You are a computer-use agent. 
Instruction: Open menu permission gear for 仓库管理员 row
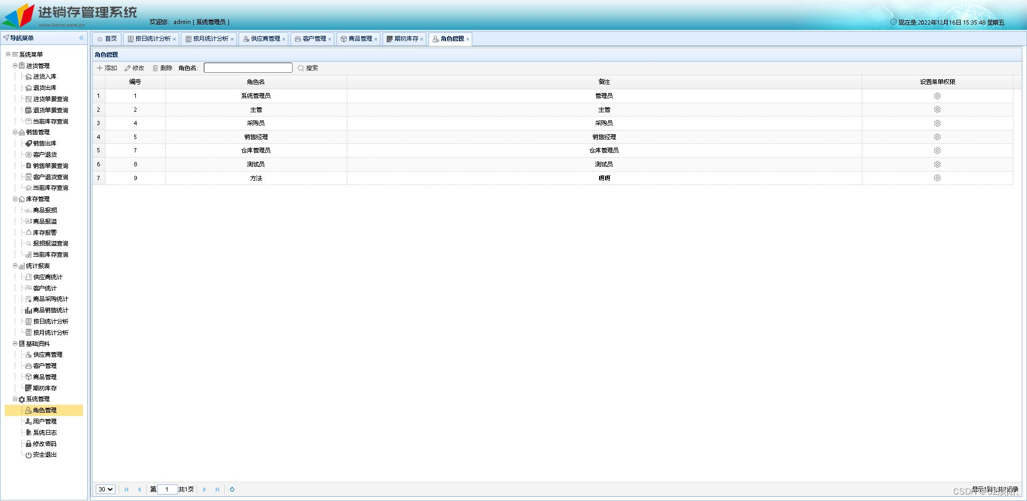click(937, 150)
